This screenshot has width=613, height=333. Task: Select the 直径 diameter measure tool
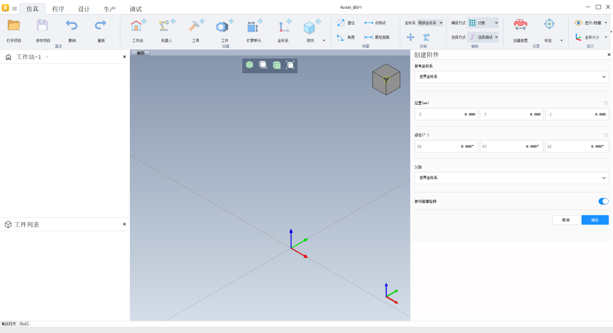(x=346, y=23)
